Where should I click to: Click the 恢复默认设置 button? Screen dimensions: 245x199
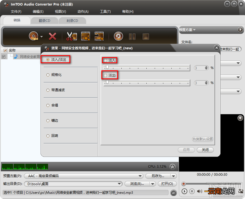pyautogui.click(x=203, y=139)
